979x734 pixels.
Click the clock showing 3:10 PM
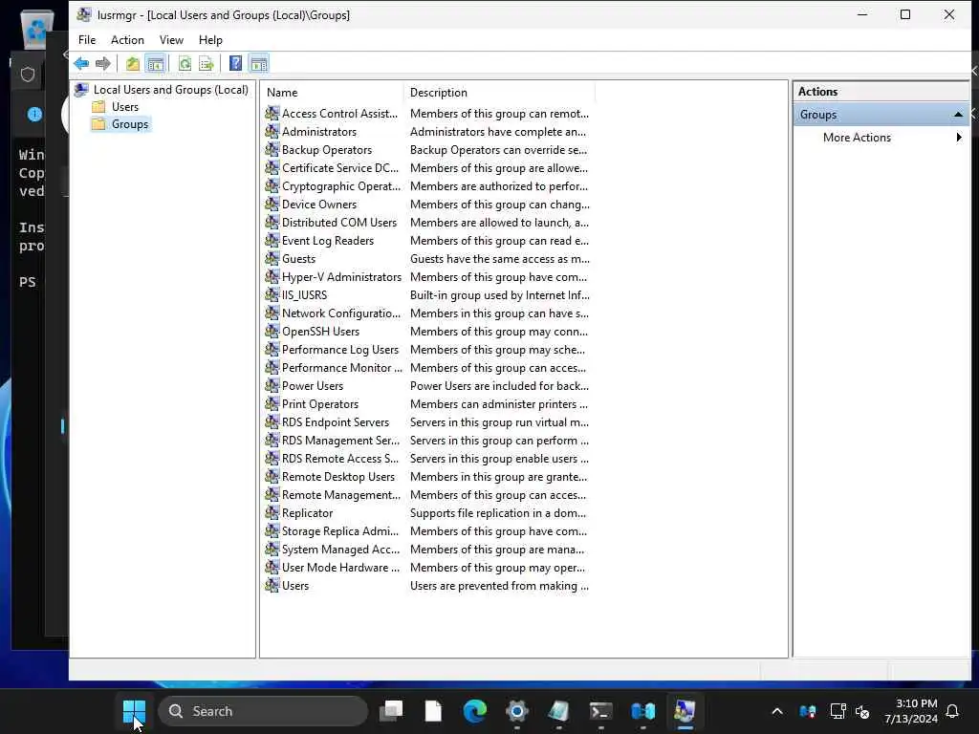(916, 703)
